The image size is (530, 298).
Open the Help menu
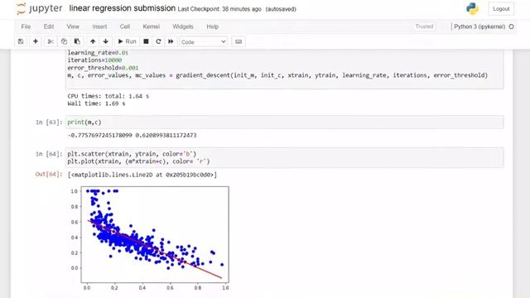(213, 26)
